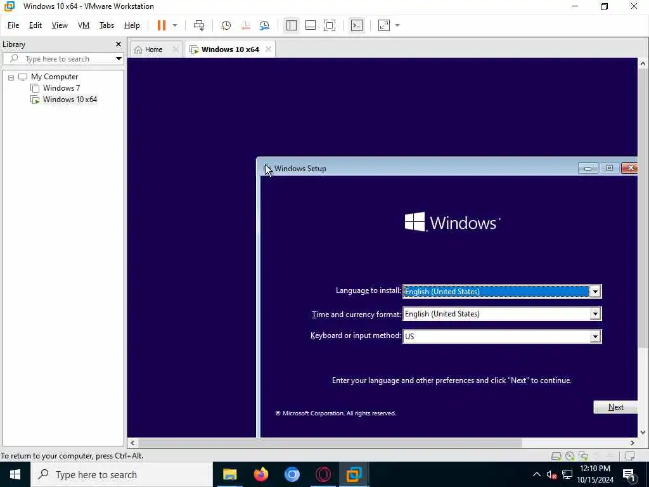Open Firefox from the taskbar
This screenshot has height=487, width=649.
(260, 474)
